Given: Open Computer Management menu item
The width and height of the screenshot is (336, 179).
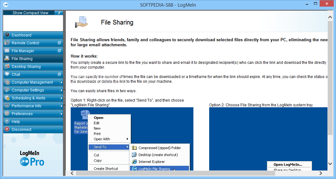Looking at the screenshot, I should point(33,82).
